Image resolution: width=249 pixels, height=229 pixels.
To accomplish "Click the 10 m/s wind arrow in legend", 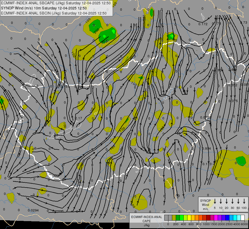I will tap(221, 201).
